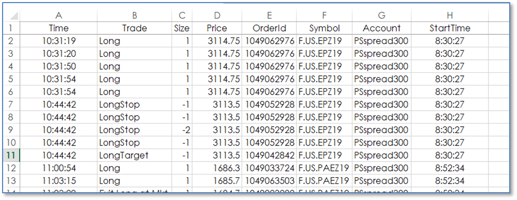
Task: Select symbol F.US.PAEZ19 in row 12
Action: [324, 168]
